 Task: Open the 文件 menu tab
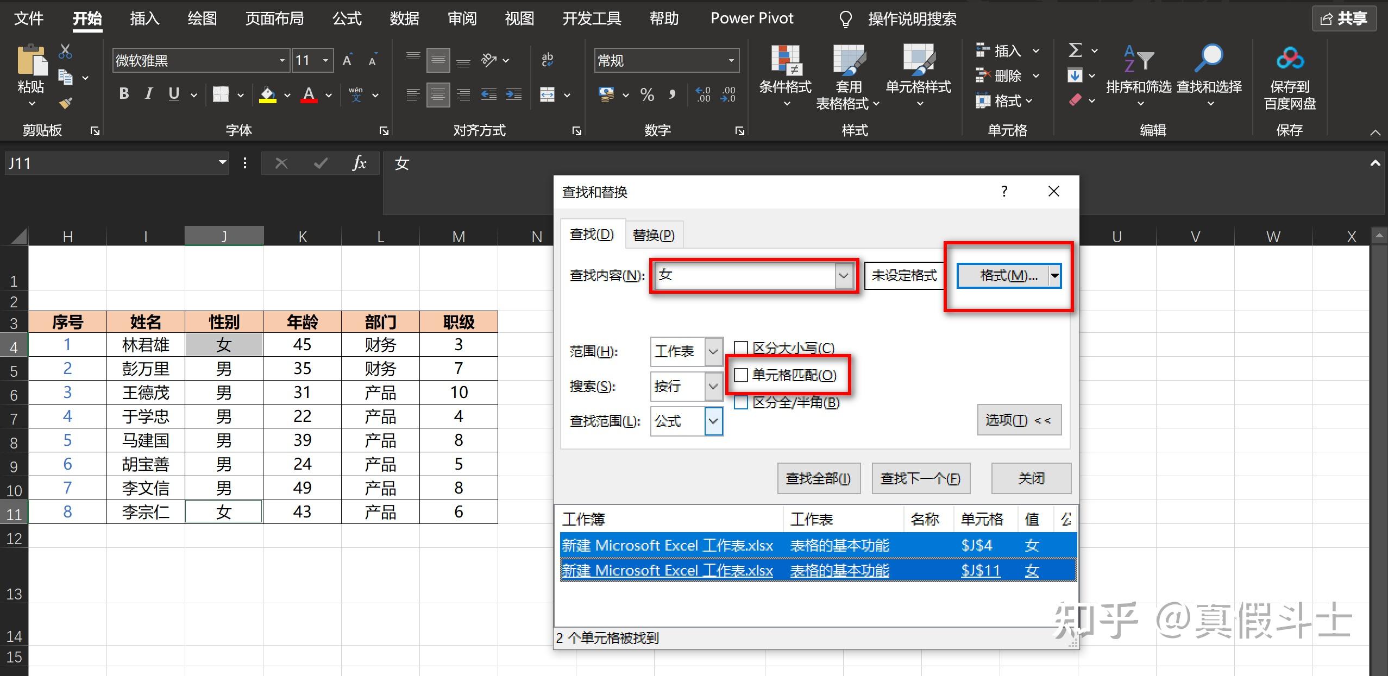tap(28, 18)
